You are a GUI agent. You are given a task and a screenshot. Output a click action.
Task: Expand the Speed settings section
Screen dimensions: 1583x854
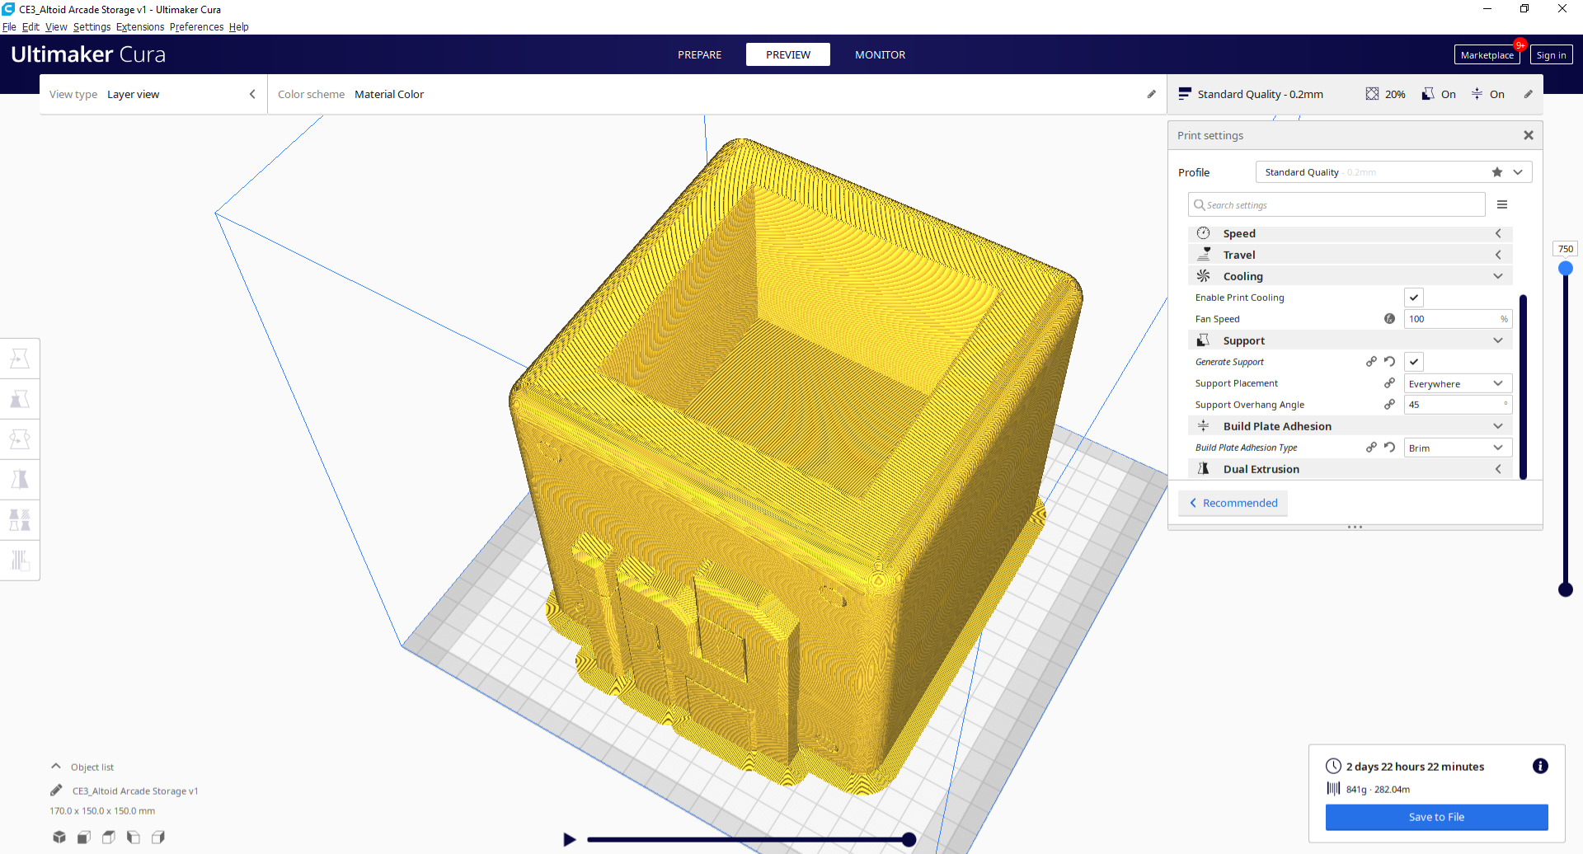(x=1350, y=233)
